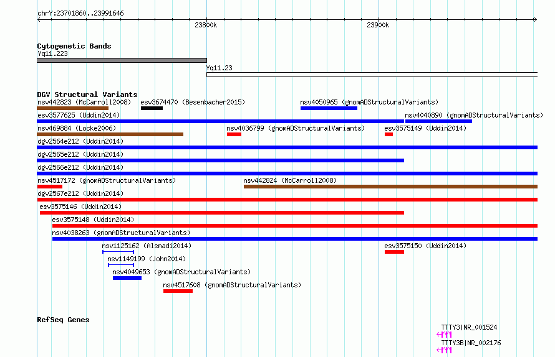Open nsv4038263 (gnomADStructuralVariants) label
The image size is (555, 357).
121,233
